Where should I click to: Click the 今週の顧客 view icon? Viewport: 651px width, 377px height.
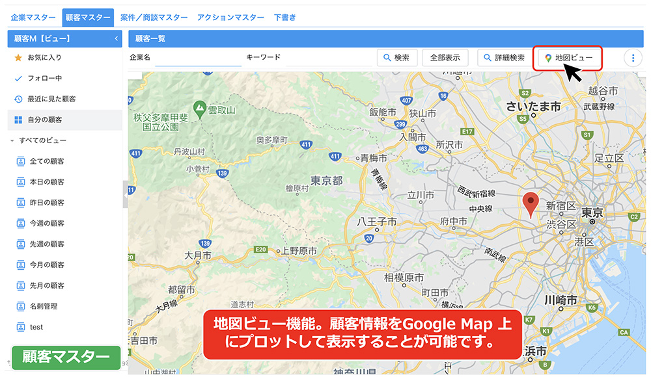tap(20, 224)
